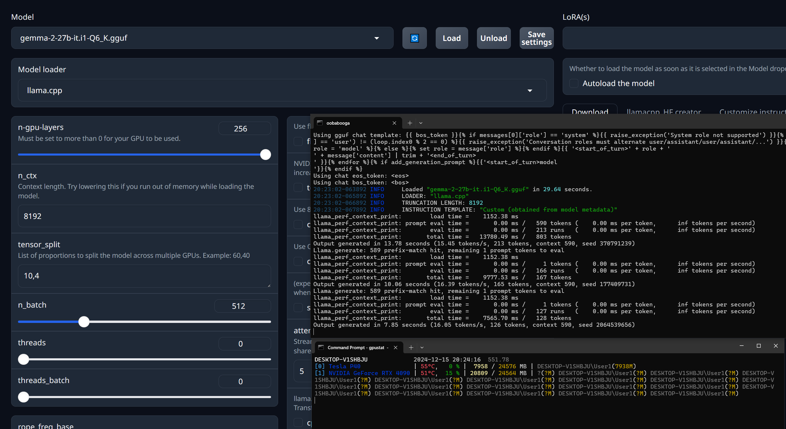
Task: Open the Model loader llama.cpp dropdown
Action: (282, 90)
